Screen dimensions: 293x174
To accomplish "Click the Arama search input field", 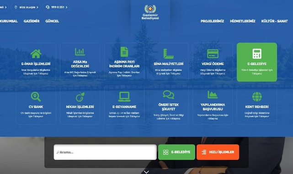I will tap(105, 152).
